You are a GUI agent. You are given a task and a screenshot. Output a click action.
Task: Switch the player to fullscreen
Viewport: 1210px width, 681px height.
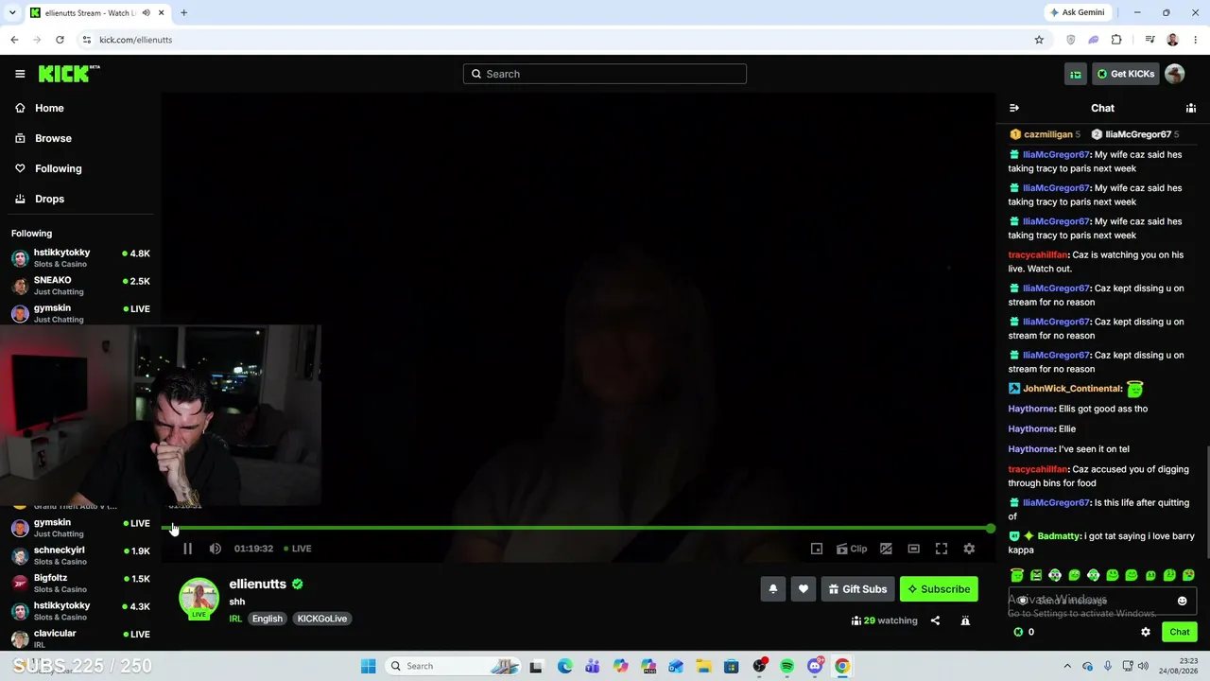[942, 549]
